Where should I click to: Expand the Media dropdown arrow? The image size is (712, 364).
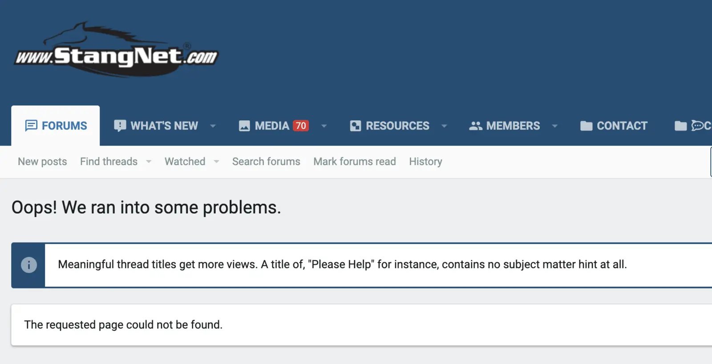point(324,126)
